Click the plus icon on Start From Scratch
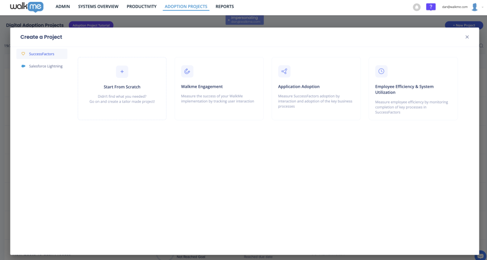The width and height of the screenshot is (487, 260). point(122,72)
